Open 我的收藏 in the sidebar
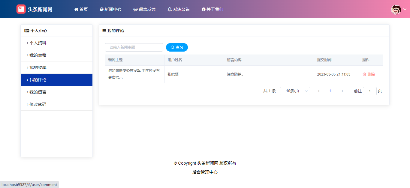Image resolution: width=410 pixels, height=188 pixels. click(38, 67)
